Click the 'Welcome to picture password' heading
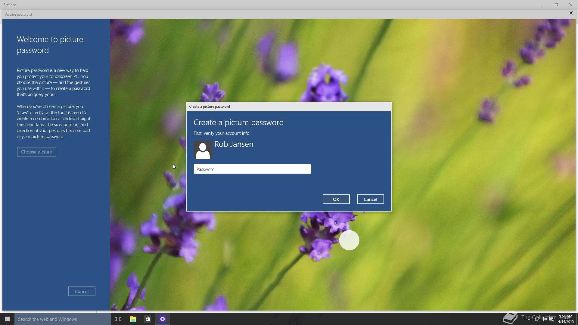578x325 pixels. tap(50, 45)
